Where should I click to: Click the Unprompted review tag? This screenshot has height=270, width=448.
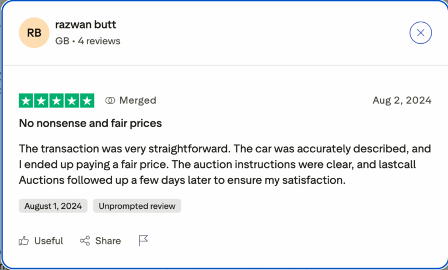pos(137,206)
